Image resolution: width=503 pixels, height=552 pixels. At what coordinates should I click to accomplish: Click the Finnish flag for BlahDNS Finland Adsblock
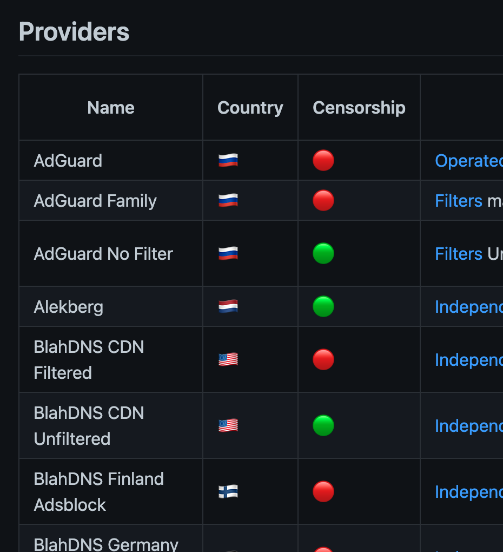click(x=227, y=491)
